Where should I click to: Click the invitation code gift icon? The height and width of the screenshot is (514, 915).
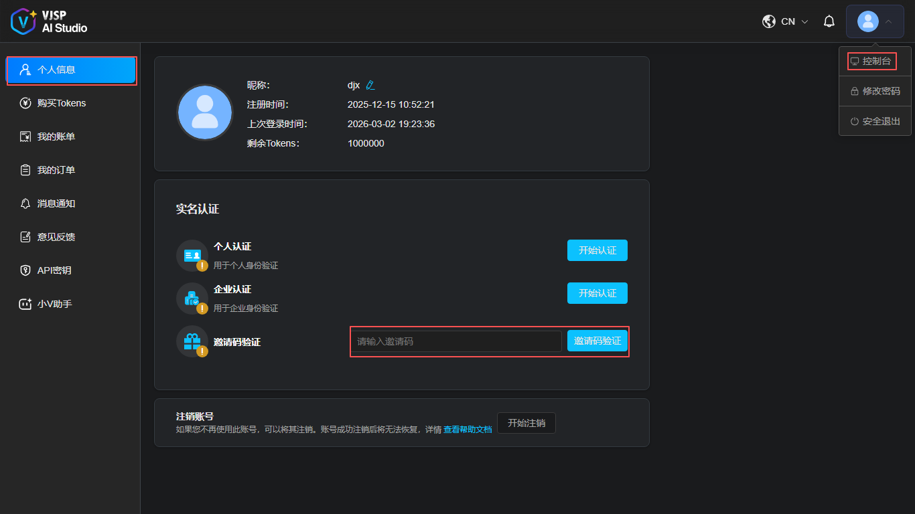(x=192, y=341)
